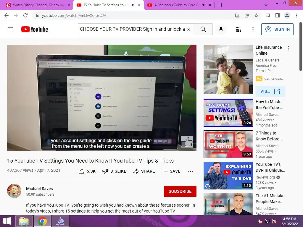Open the Chrome profile avatar
Viewport: 303px width, 227px height.
click(x=287, y=15)
